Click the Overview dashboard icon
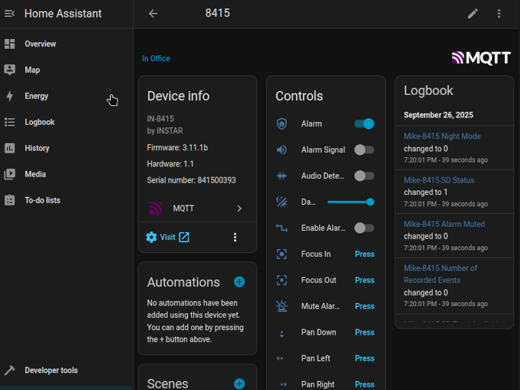520x390 pixels. [10, 44]
